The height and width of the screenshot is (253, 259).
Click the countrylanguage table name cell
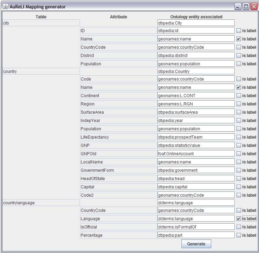tap(41, 203)
